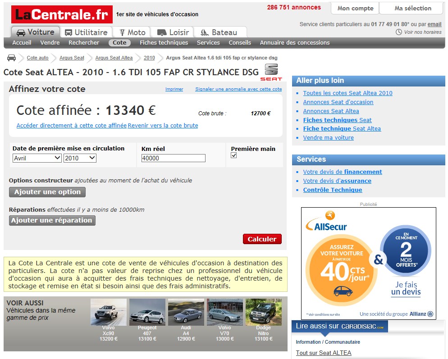This screenshot has width=448, height=359.
Task: Click Je fais un devis in AllSecur ad
Action: (406, 288)
